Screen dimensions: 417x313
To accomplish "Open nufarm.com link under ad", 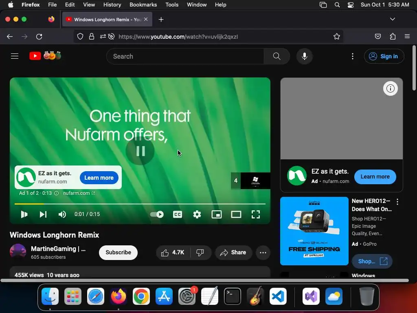I will tap(79, 193).
